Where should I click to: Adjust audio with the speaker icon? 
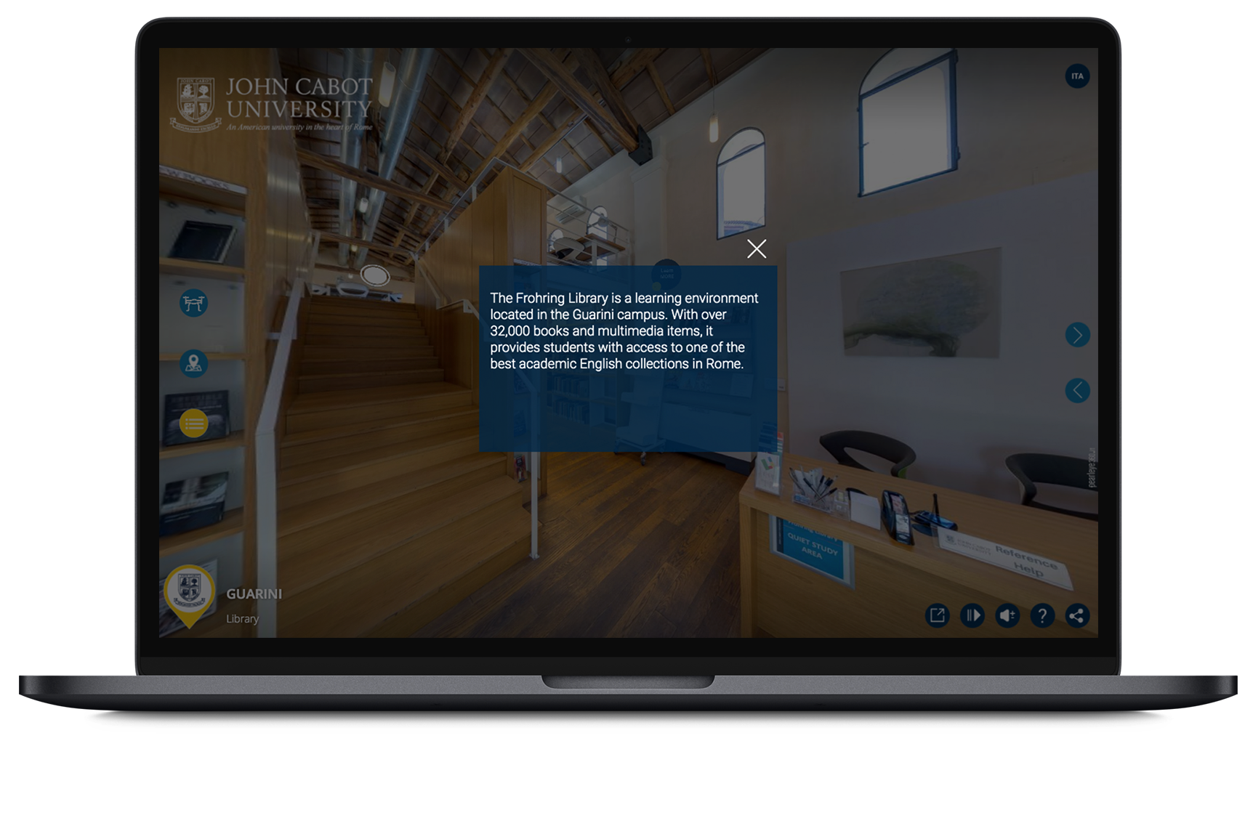pyautogui.click(x=1007, y=615)
